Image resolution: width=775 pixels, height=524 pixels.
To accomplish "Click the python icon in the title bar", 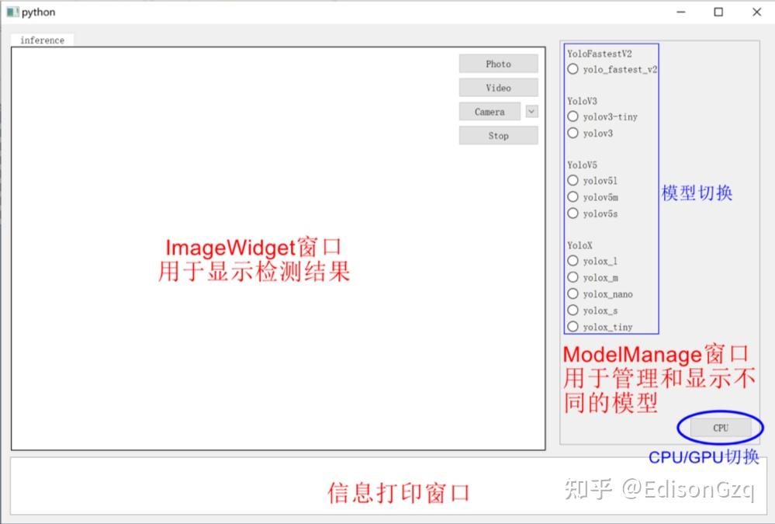I will (11, 12).
